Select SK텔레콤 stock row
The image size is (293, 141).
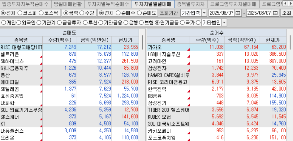[x=69, y=89]
